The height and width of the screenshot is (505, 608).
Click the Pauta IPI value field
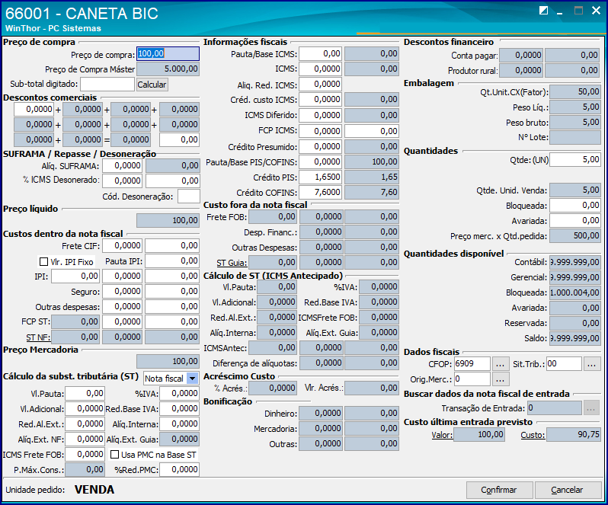click(x=172, y=261)
